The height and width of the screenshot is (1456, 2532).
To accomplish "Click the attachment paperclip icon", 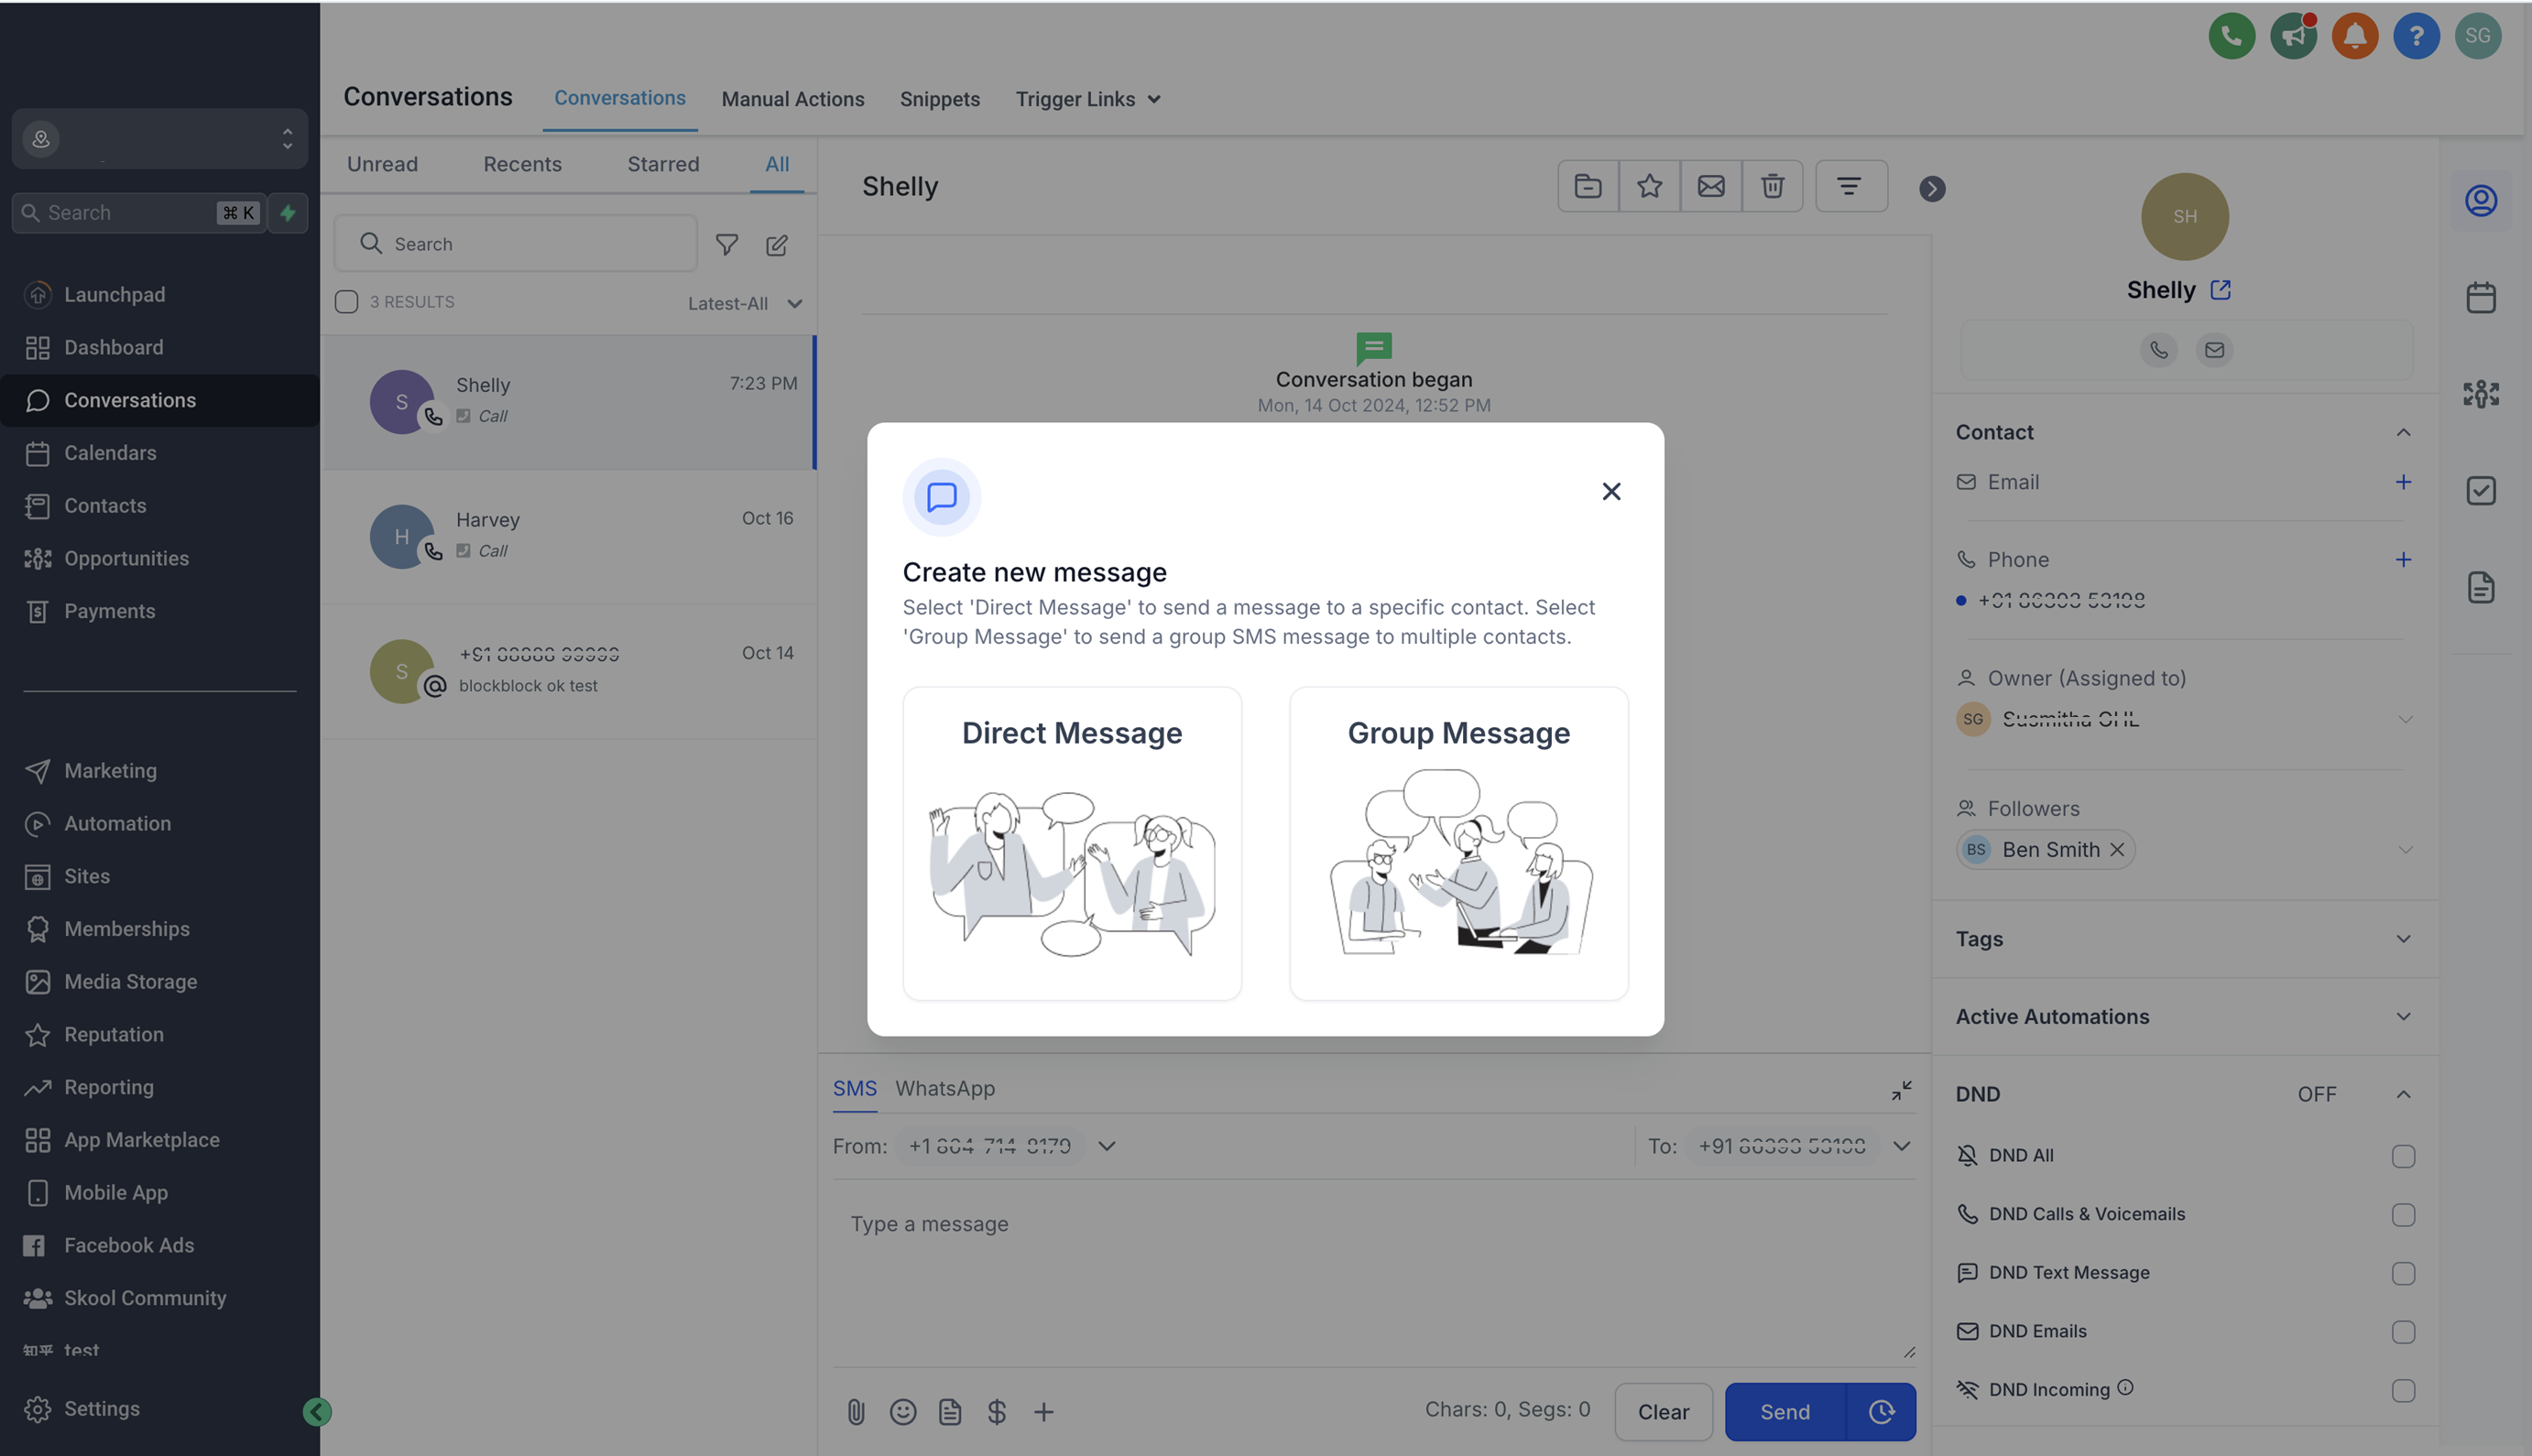I will (856, 1411).
